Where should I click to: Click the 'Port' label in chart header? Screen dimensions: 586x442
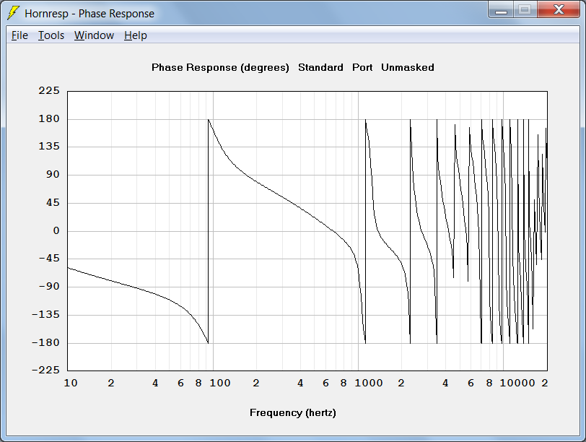point(362,67)
